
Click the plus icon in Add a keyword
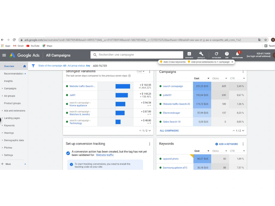[x=217, y=144]
